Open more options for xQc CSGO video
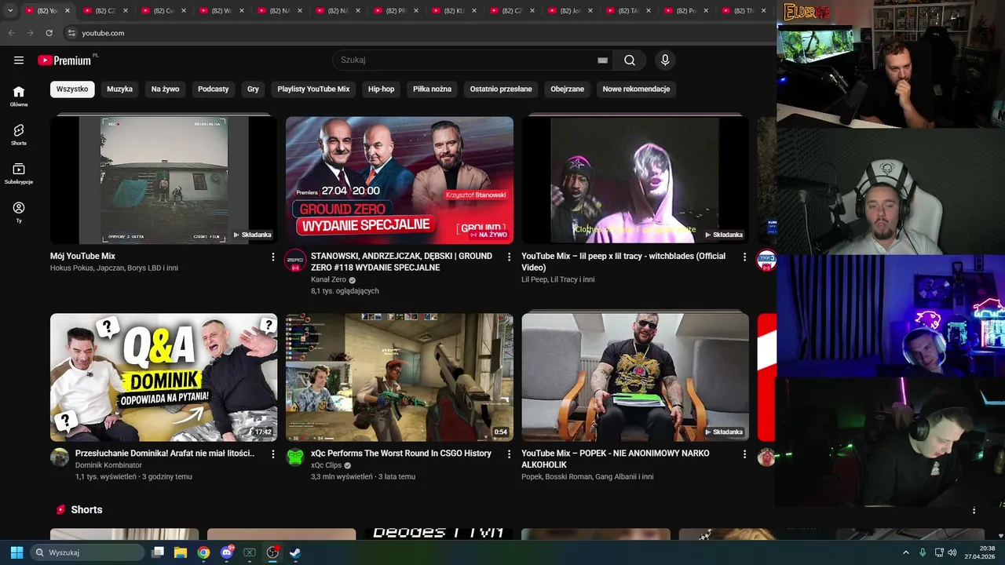 pos(509,454)
